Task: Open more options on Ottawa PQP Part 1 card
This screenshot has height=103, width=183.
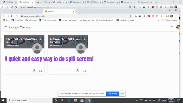Action: [x=84, y=39]
